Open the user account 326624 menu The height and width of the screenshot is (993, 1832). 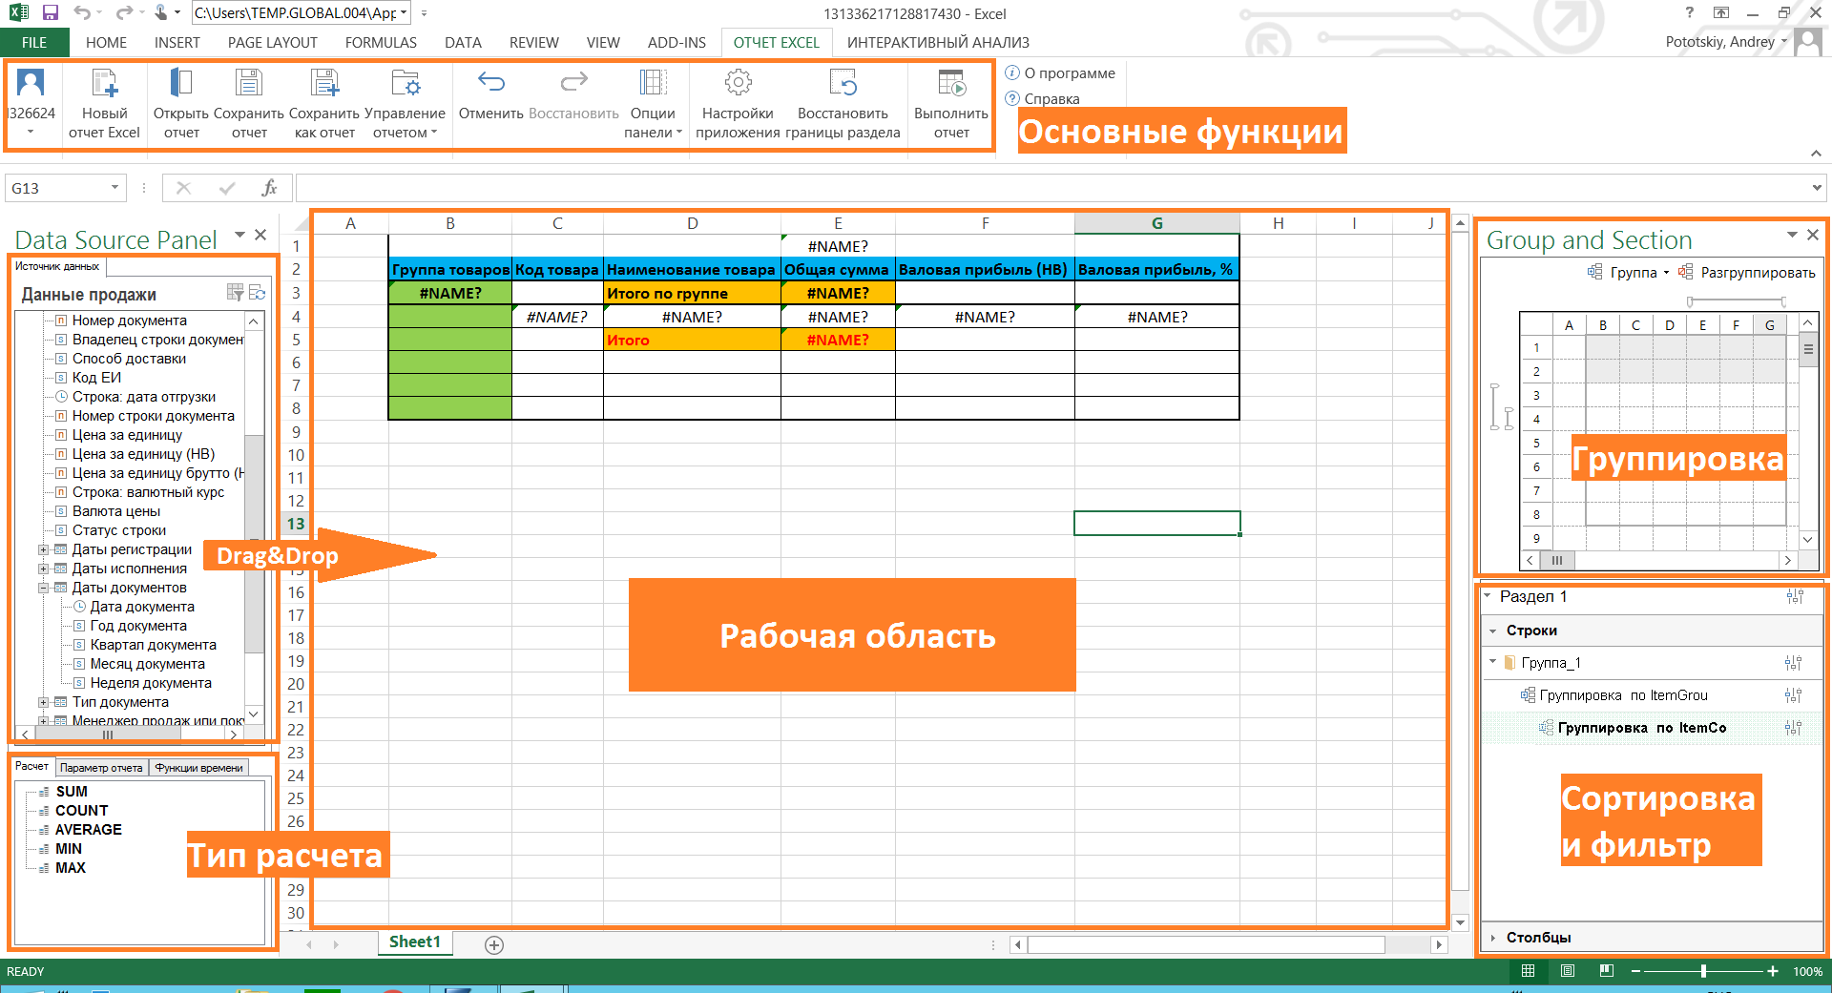[31, 103]
